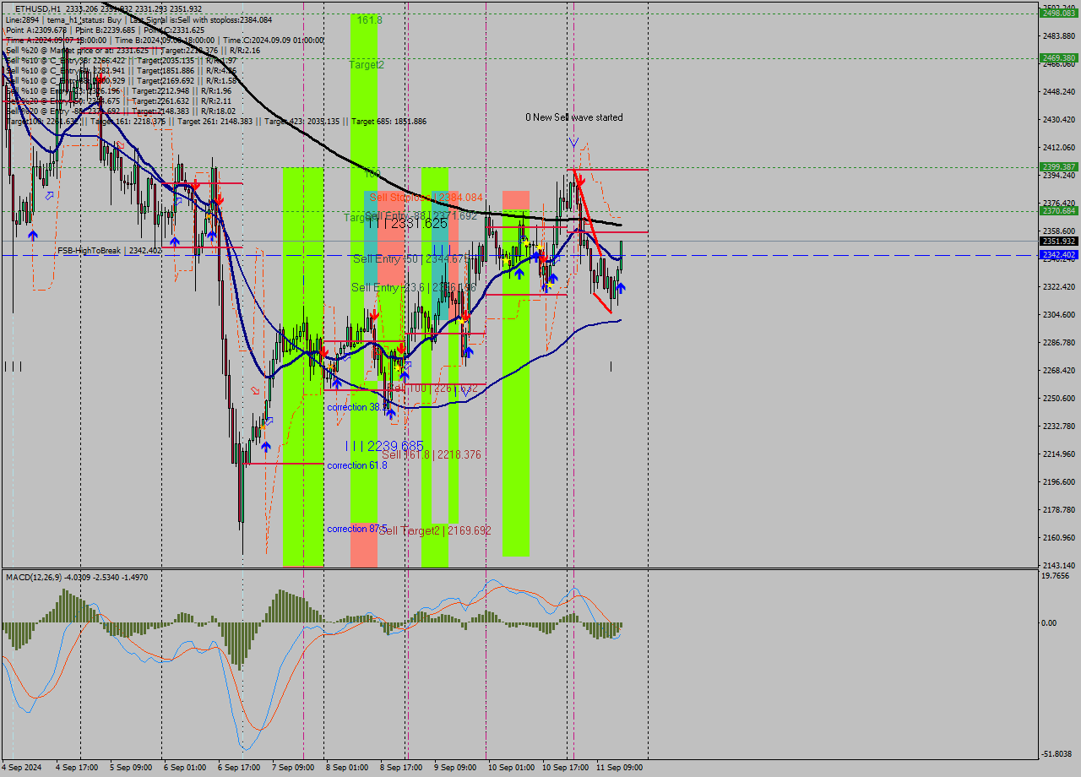Click the green Target2 label near chart top

click(367, 64)
